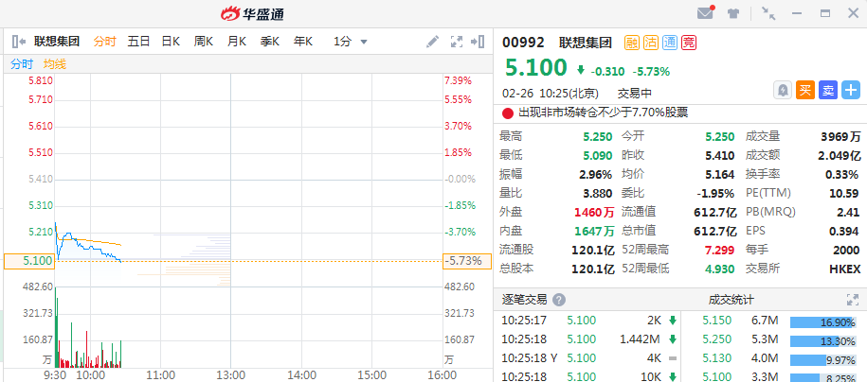Toggle the 均线 average line legend

point(55,63)
